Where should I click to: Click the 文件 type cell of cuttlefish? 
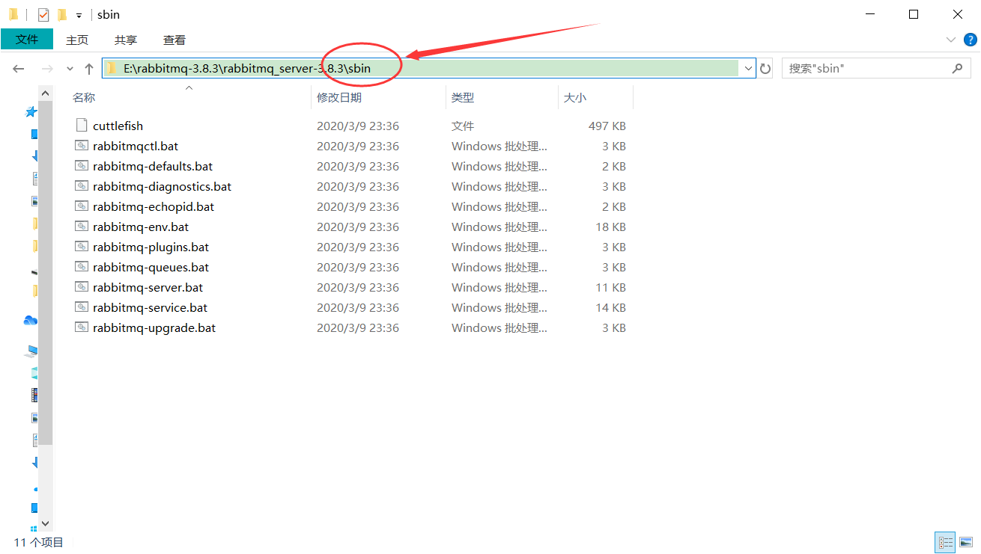[463, 126]
